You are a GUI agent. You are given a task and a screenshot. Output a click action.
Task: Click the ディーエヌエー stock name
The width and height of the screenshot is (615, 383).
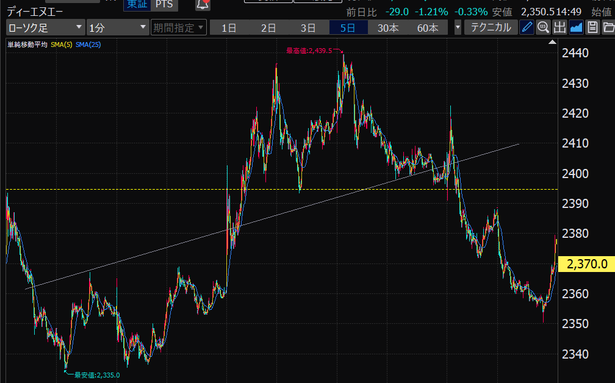35,12
